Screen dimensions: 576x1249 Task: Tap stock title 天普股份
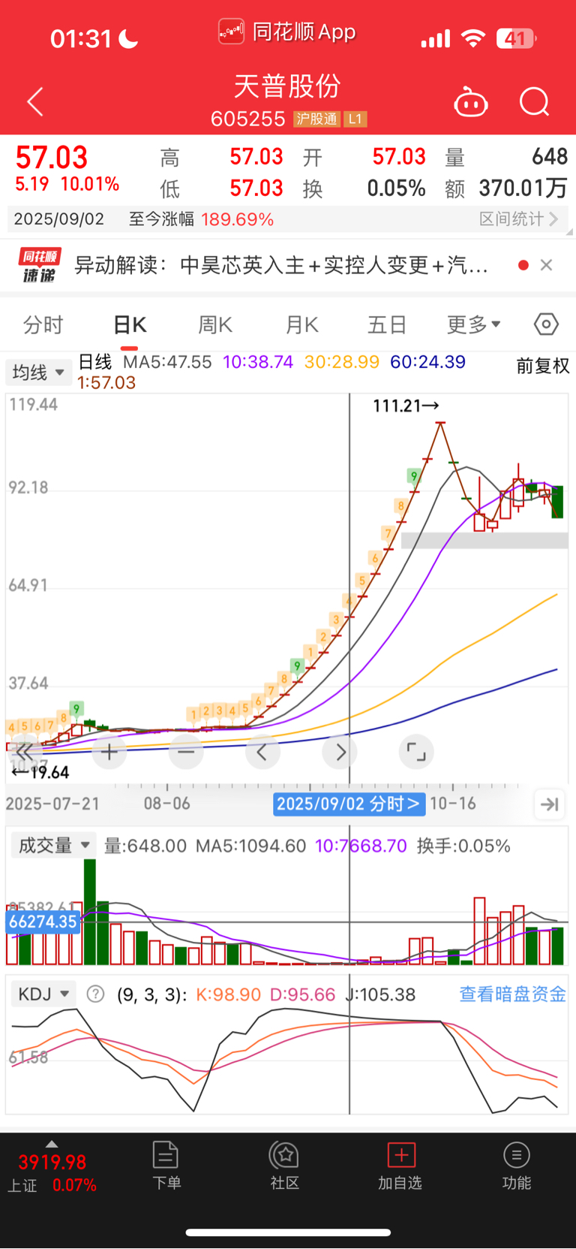[287, 86]
